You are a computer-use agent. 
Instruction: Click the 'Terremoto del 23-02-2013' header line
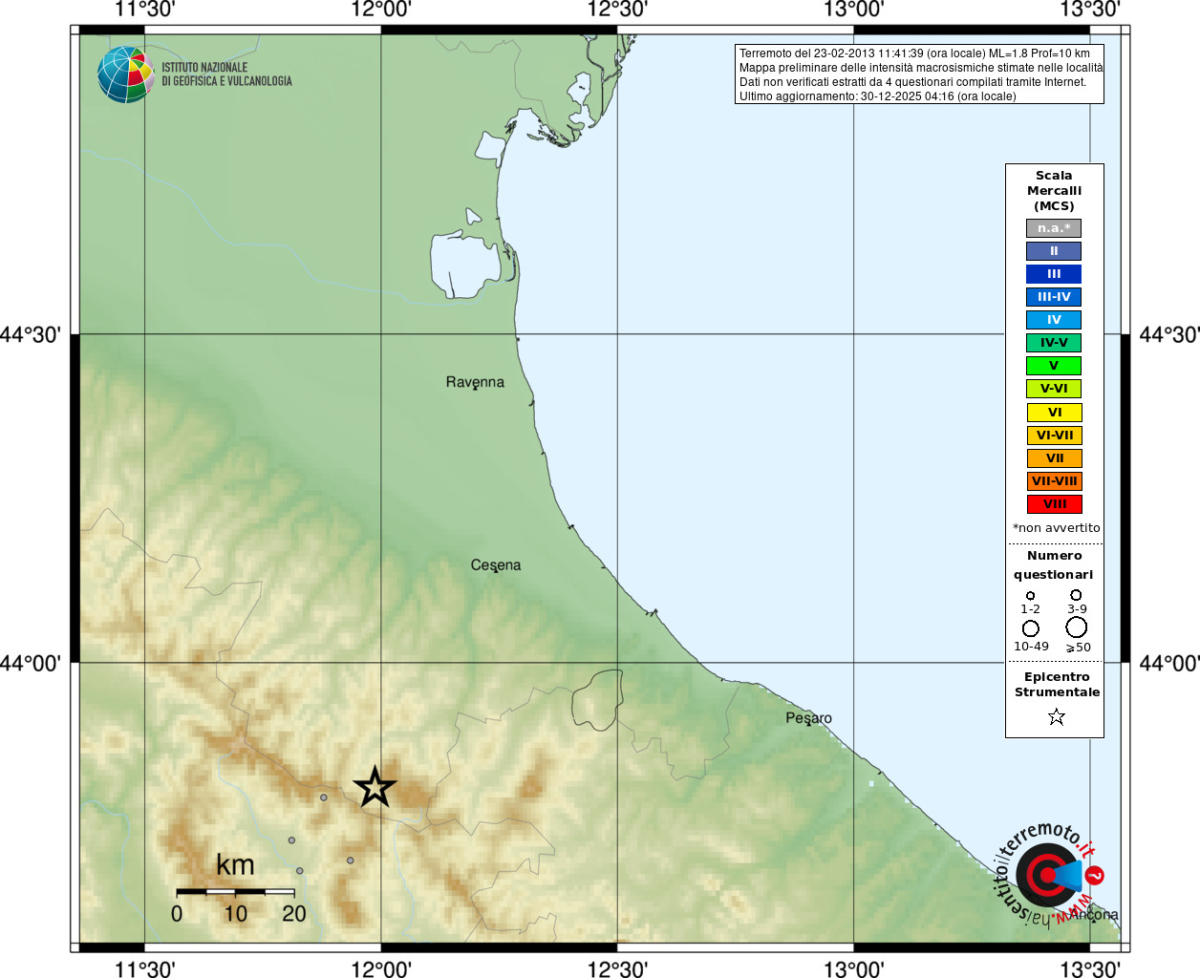click(914, 53)
